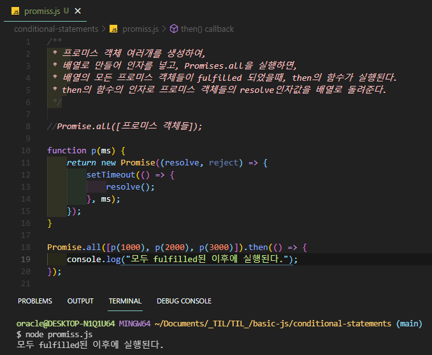
Task: Click line number 18 in gutter
Action: coord(25,247)
